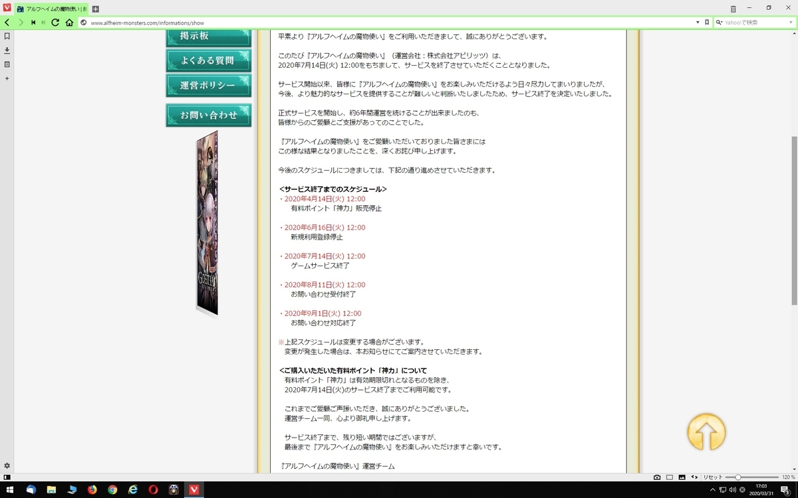Click the fast forward navigation button
Viewport: 798px width, 498px height.
(43, 23)
